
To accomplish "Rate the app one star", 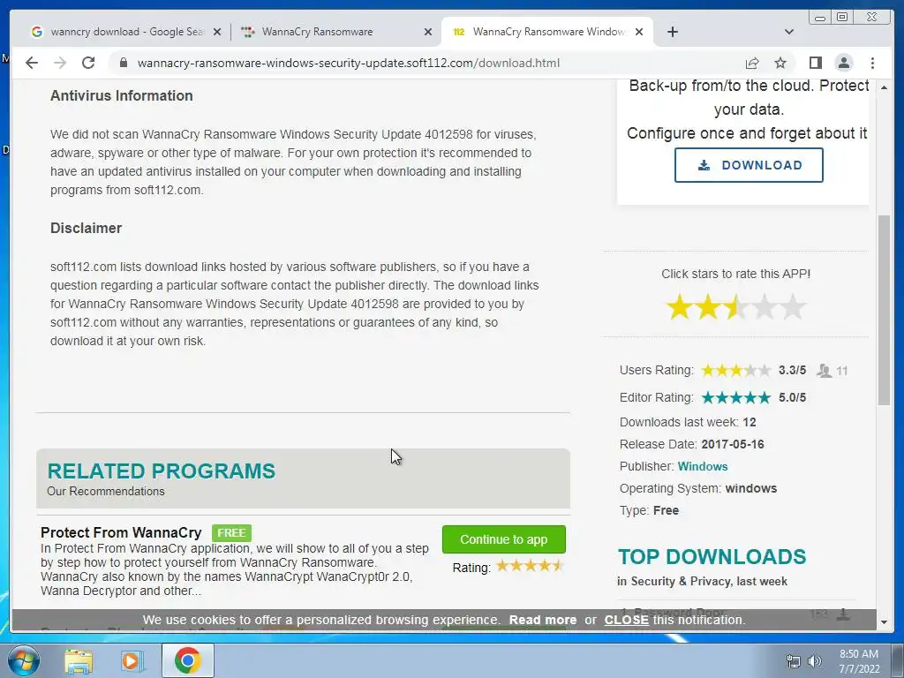I will coord(679,306).
